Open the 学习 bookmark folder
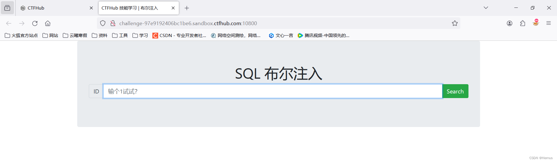557x162 pixels. 140,36
